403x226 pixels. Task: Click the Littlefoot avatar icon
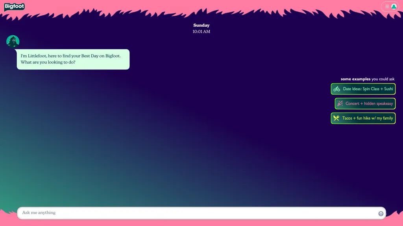[13, 41]
